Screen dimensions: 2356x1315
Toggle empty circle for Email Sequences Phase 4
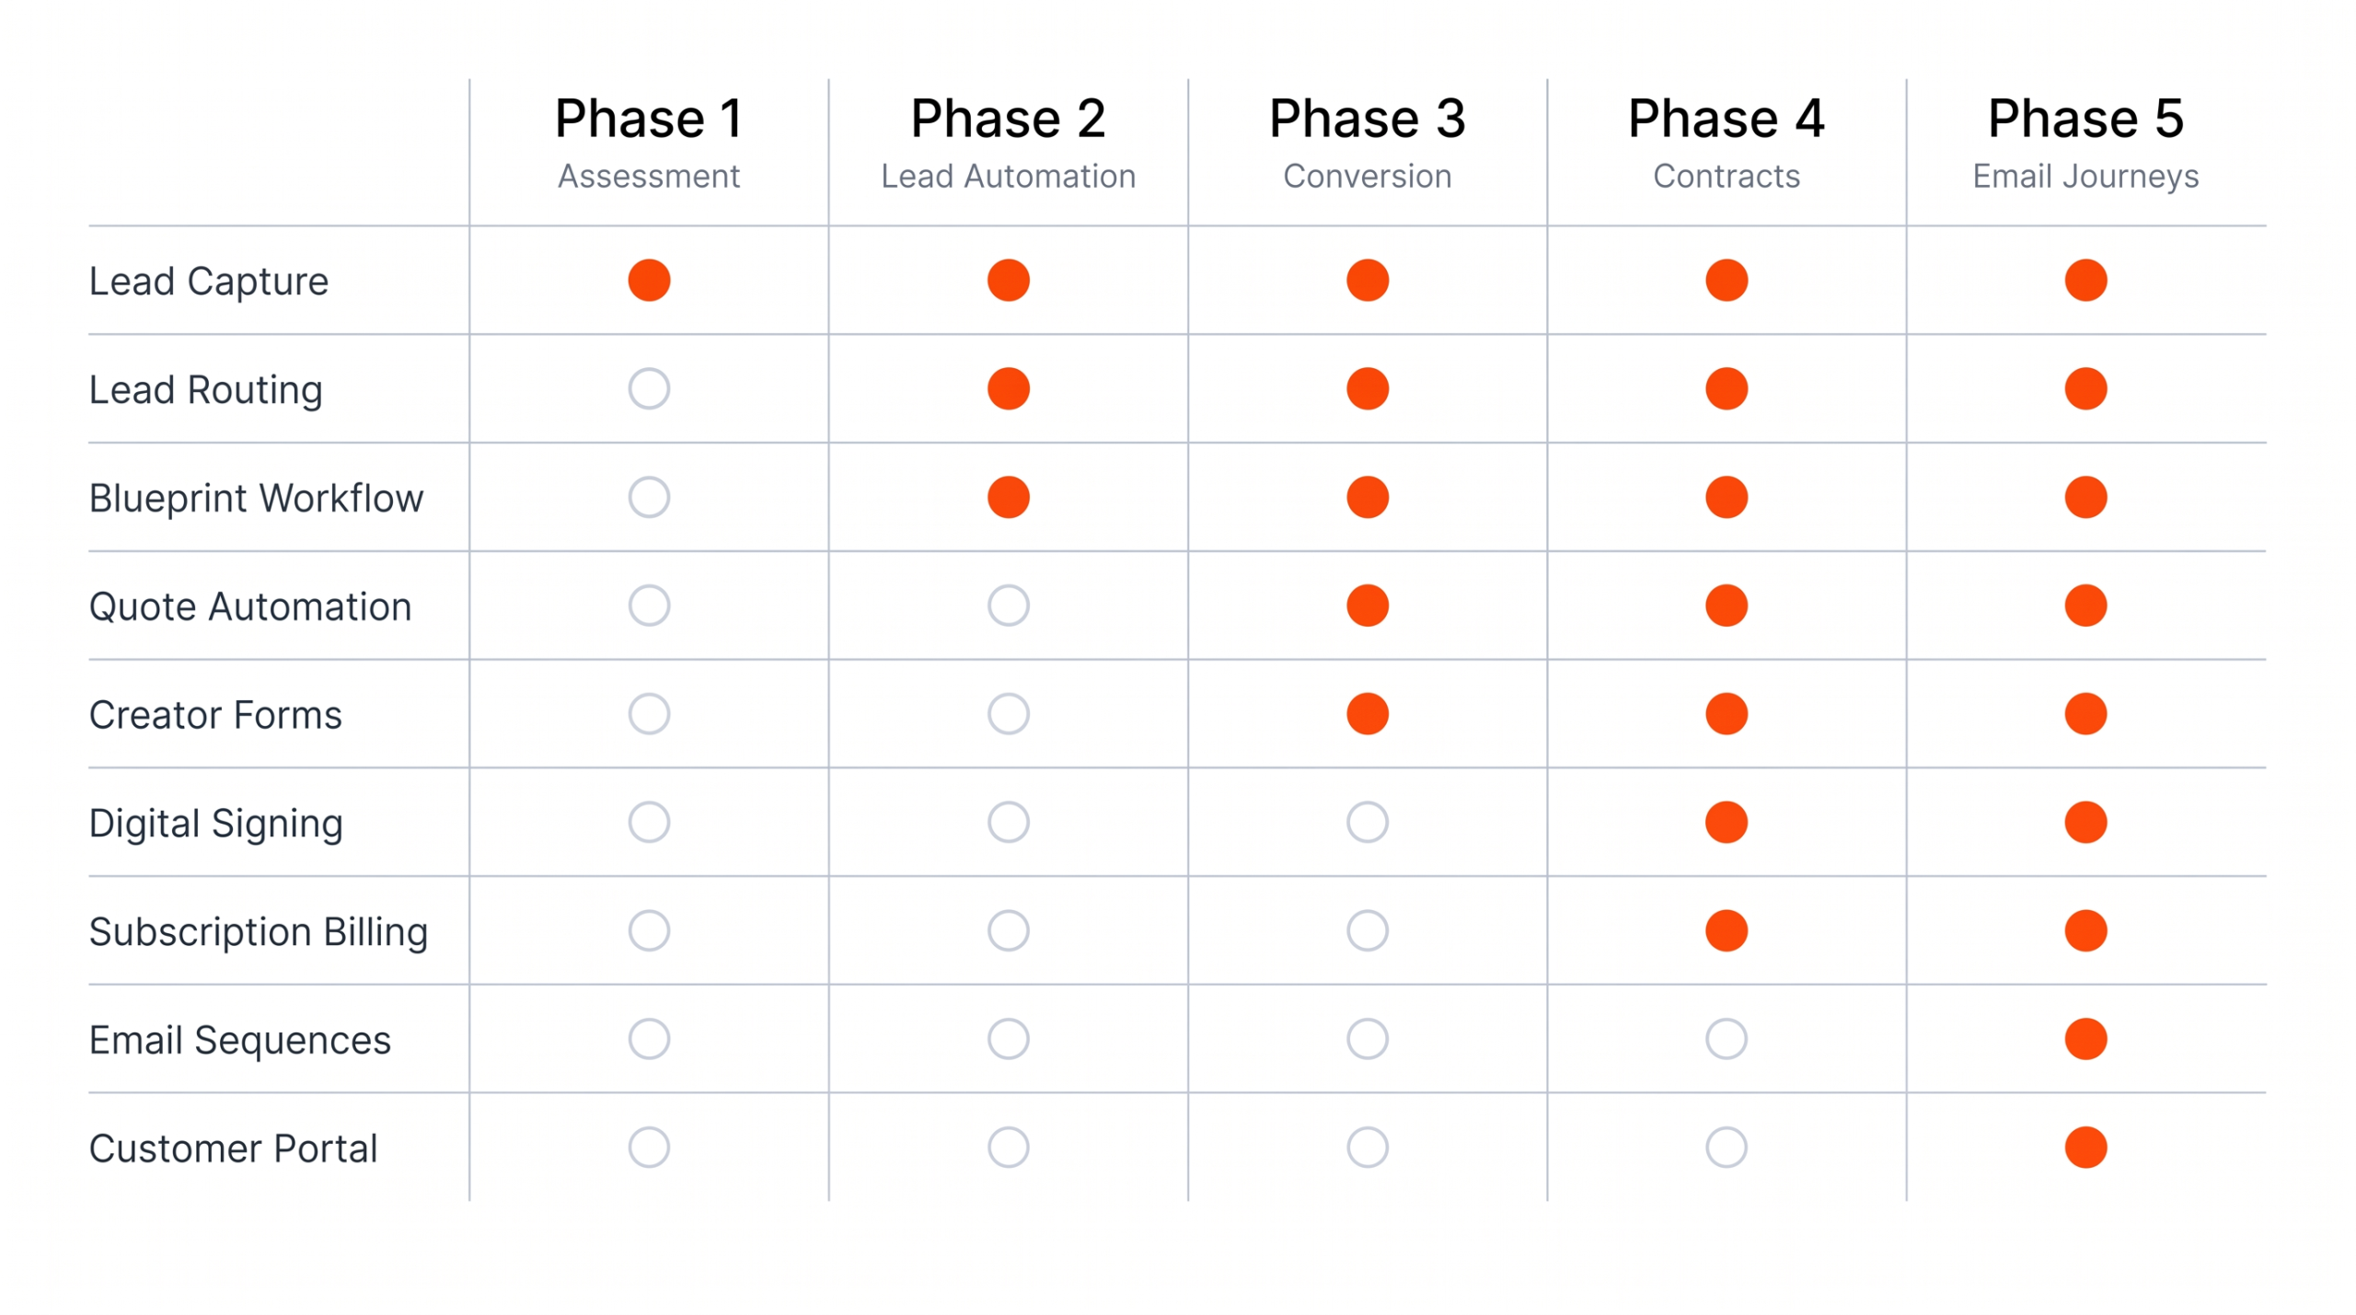pyautogui.click(x=1726, y=1039)
